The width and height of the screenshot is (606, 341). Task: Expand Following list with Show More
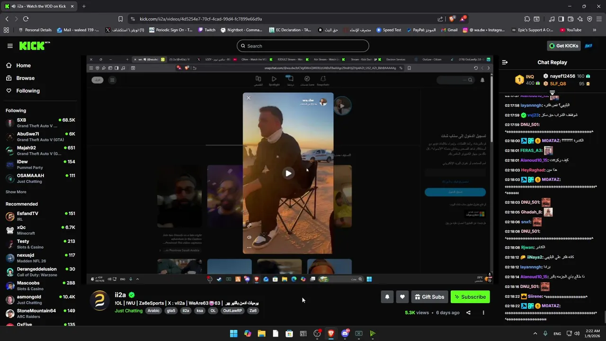click(x=16, y=192)
